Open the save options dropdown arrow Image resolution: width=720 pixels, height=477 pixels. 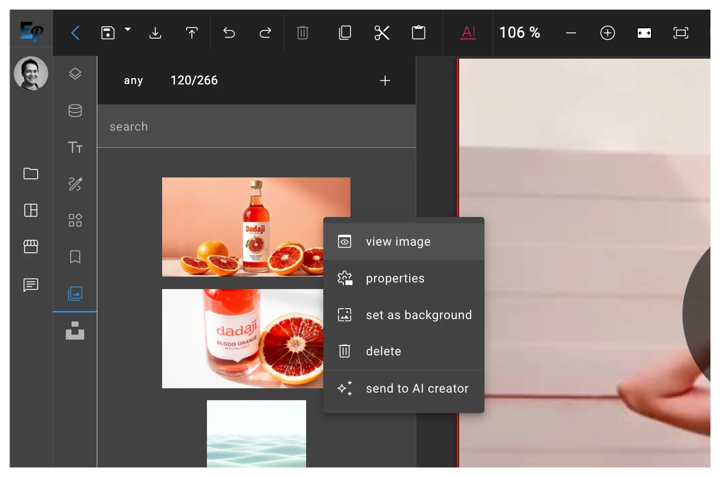pos(127,29)
